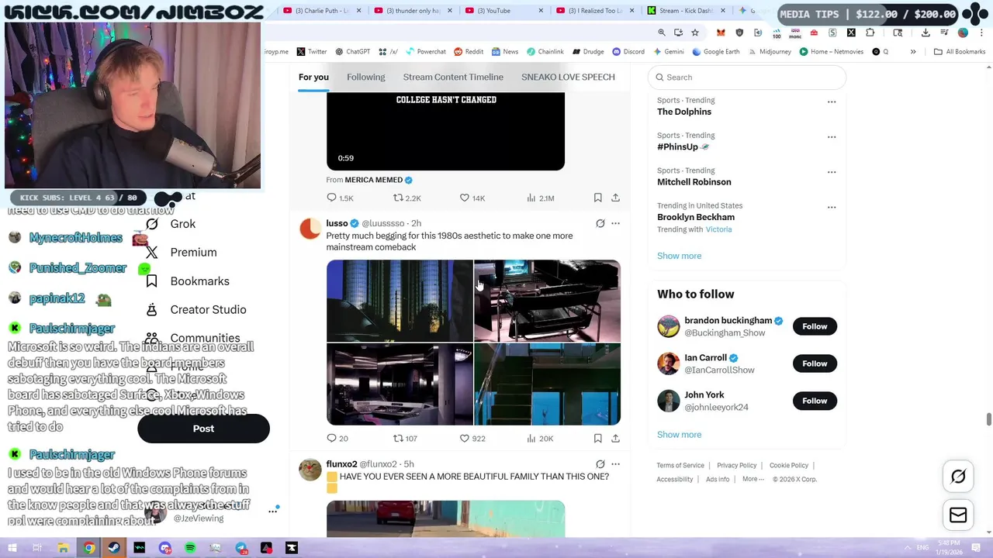The image size is (993, 558).
Task: Open MetaMask fox extension icon
Action: (721, 33)
